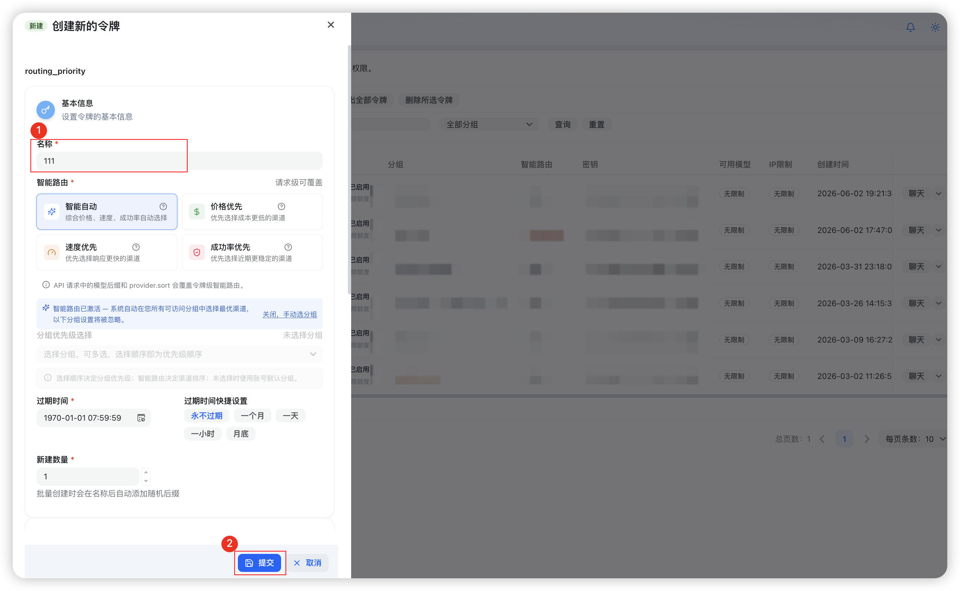
Task: Expand the 聊天 arrow for 2026-03-02 row
Action: tap(938, 376)
